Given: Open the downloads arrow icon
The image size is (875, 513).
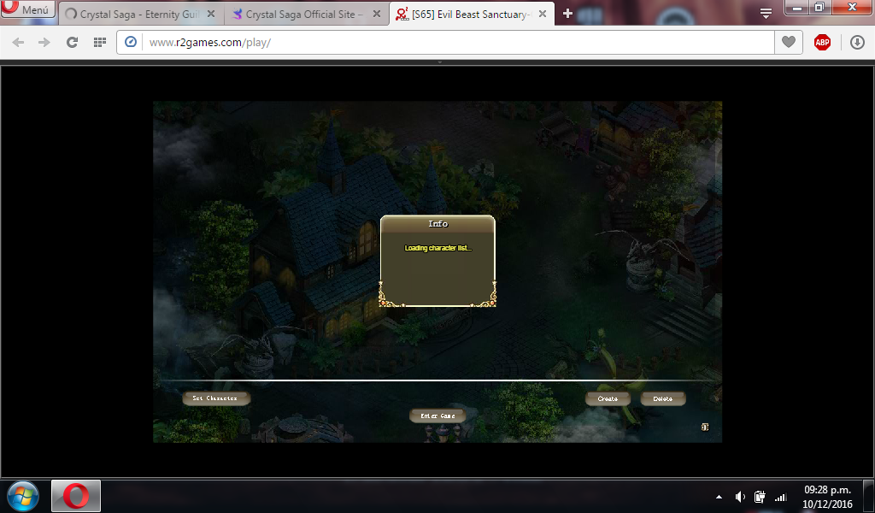Looking at the screenshot, I should click(x=857, y=42).
